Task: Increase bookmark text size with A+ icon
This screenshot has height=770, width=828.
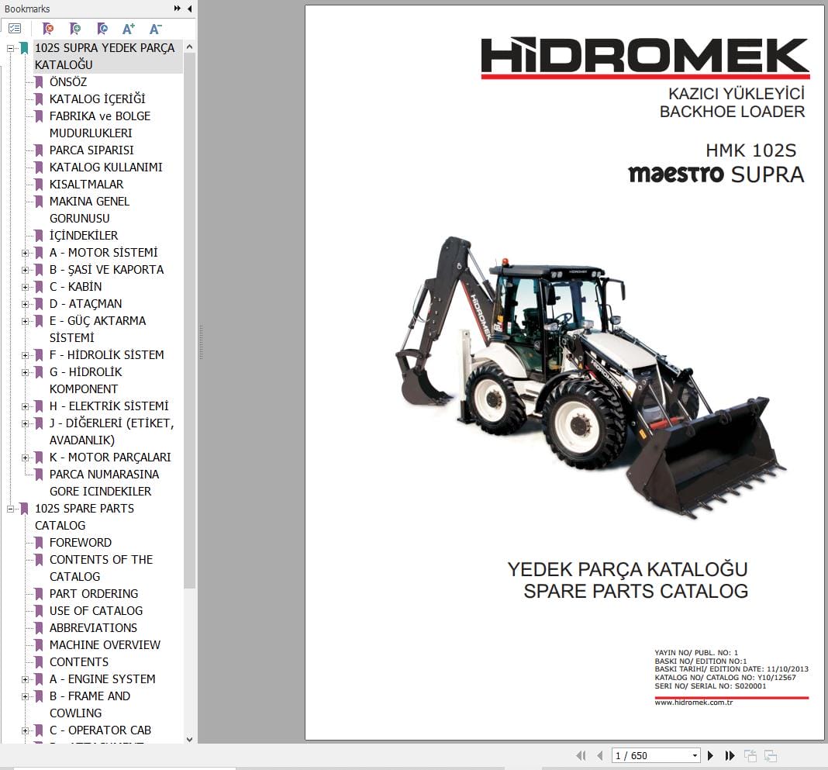Action: (128, 28)
